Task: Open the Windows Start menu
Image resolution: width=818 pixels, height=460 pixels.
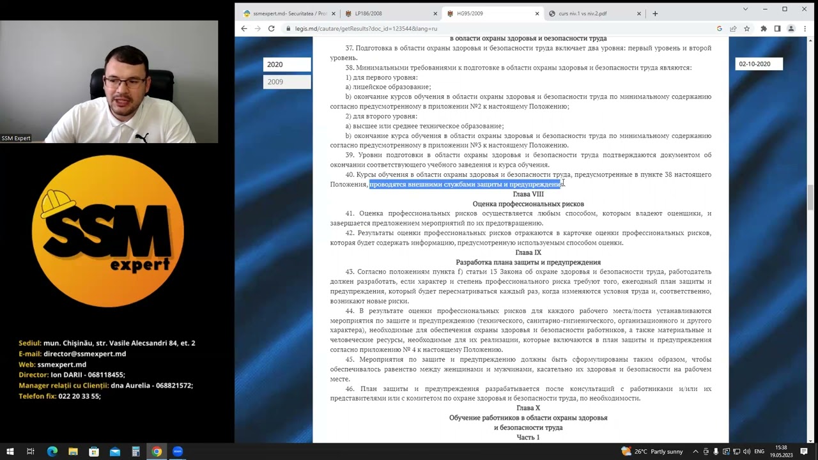Action: tap(10, 452)
